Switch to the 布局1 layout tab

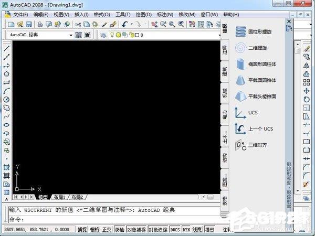tap(59, 197)
